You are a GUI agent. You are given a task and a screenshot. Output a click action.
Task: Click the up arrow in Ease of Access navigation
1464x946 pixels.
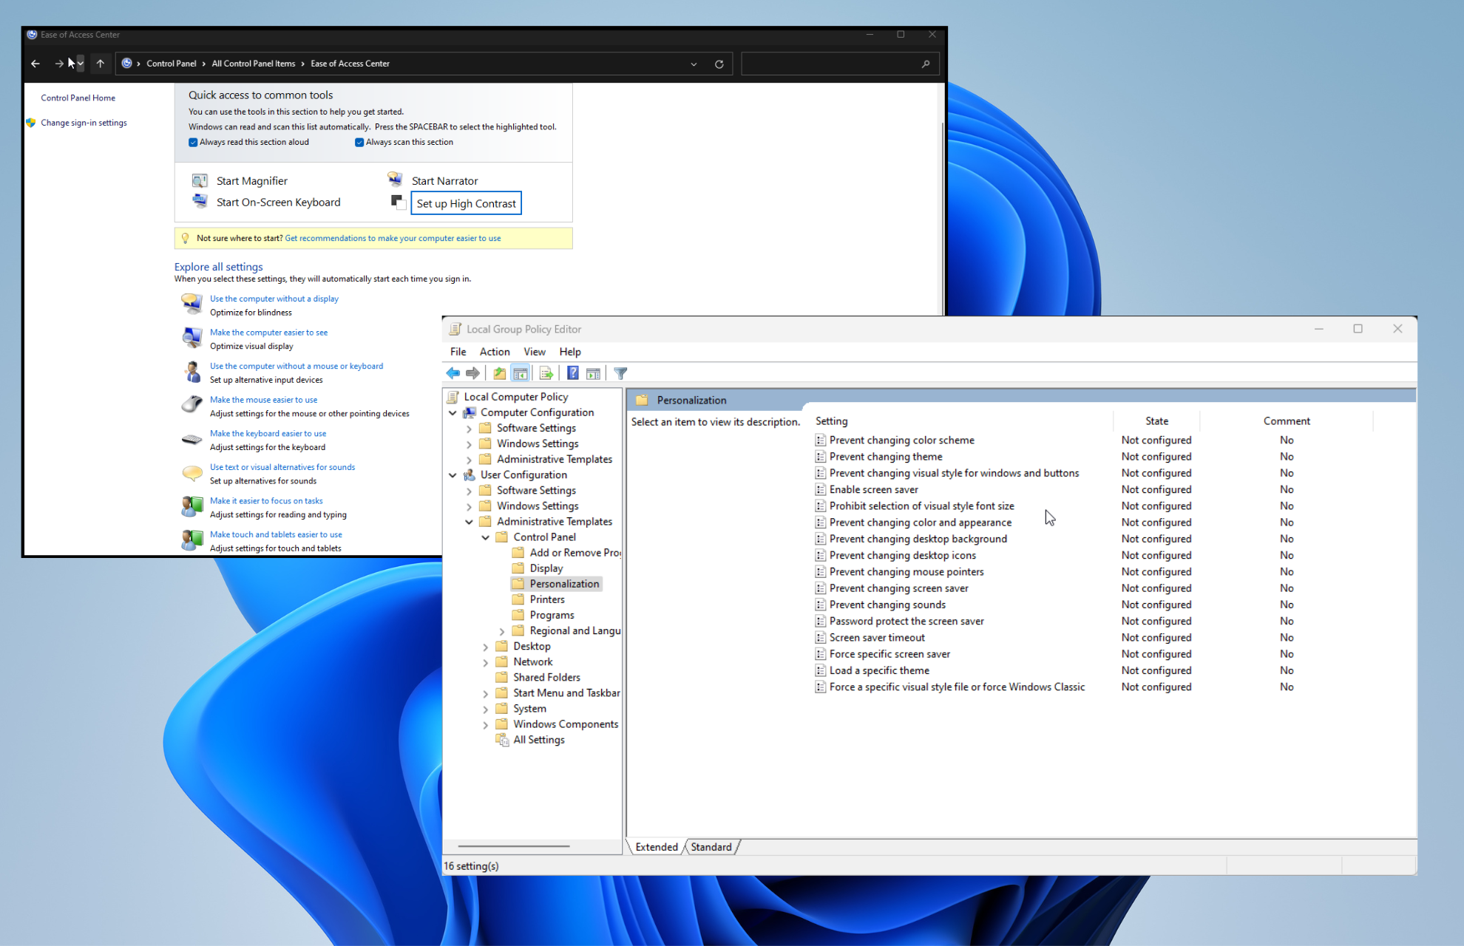[x=101, y=64]
